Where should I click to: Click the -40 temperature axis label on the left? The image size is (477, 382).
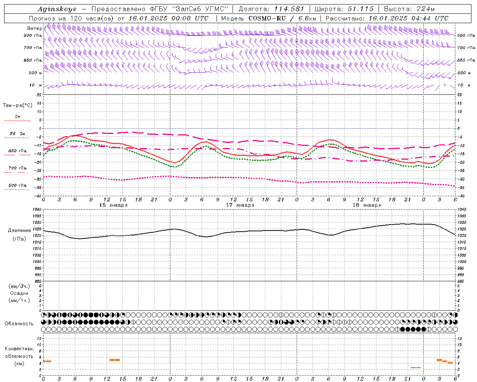[38, 196]
